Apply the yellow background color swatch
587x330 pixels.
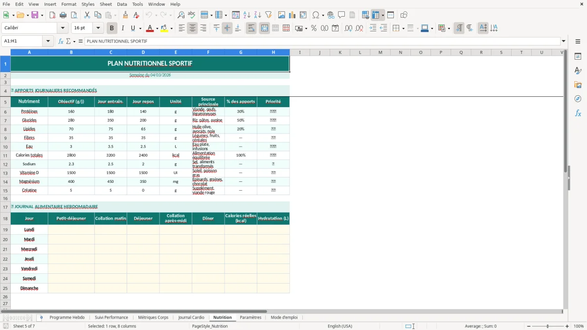[x=164, y=28]
